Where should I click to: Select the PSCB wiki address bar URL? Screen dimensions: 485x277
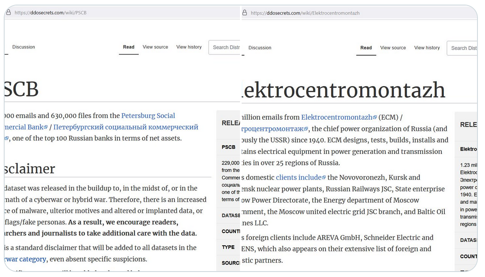click(x=50, y=13)
